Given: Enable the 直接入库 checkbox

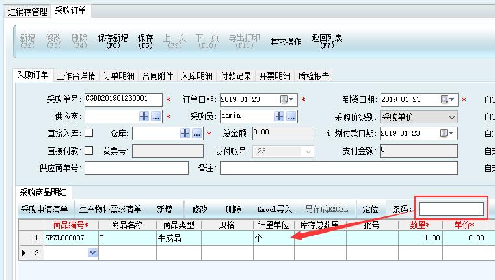Looking at the screenshot, I should click(89, 133).
